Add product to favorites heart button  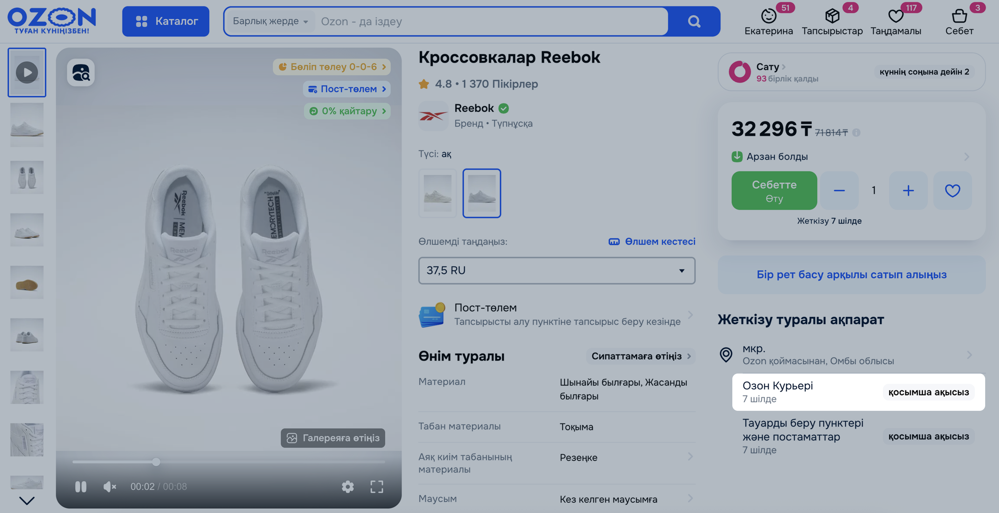point(952,191)
